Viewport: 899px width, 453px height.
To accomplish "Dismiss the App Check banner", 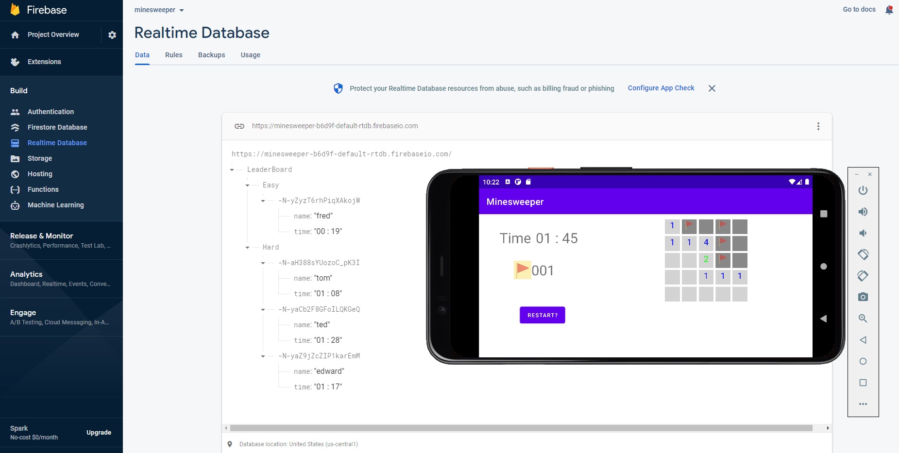I will point(712,88).
